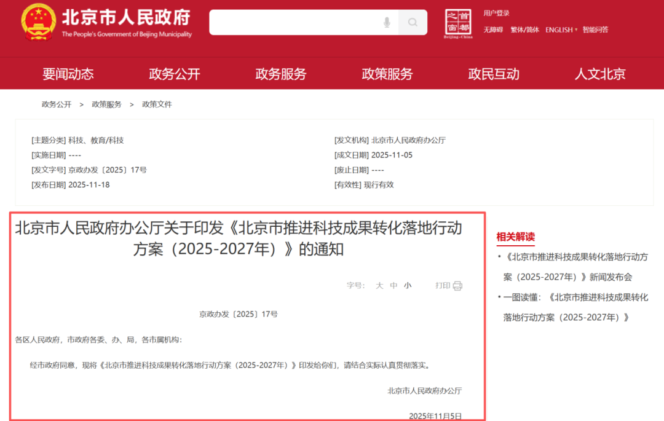Select the 人文北京 menu
Viewport: 664px width, 421px height.
[600, 74]
